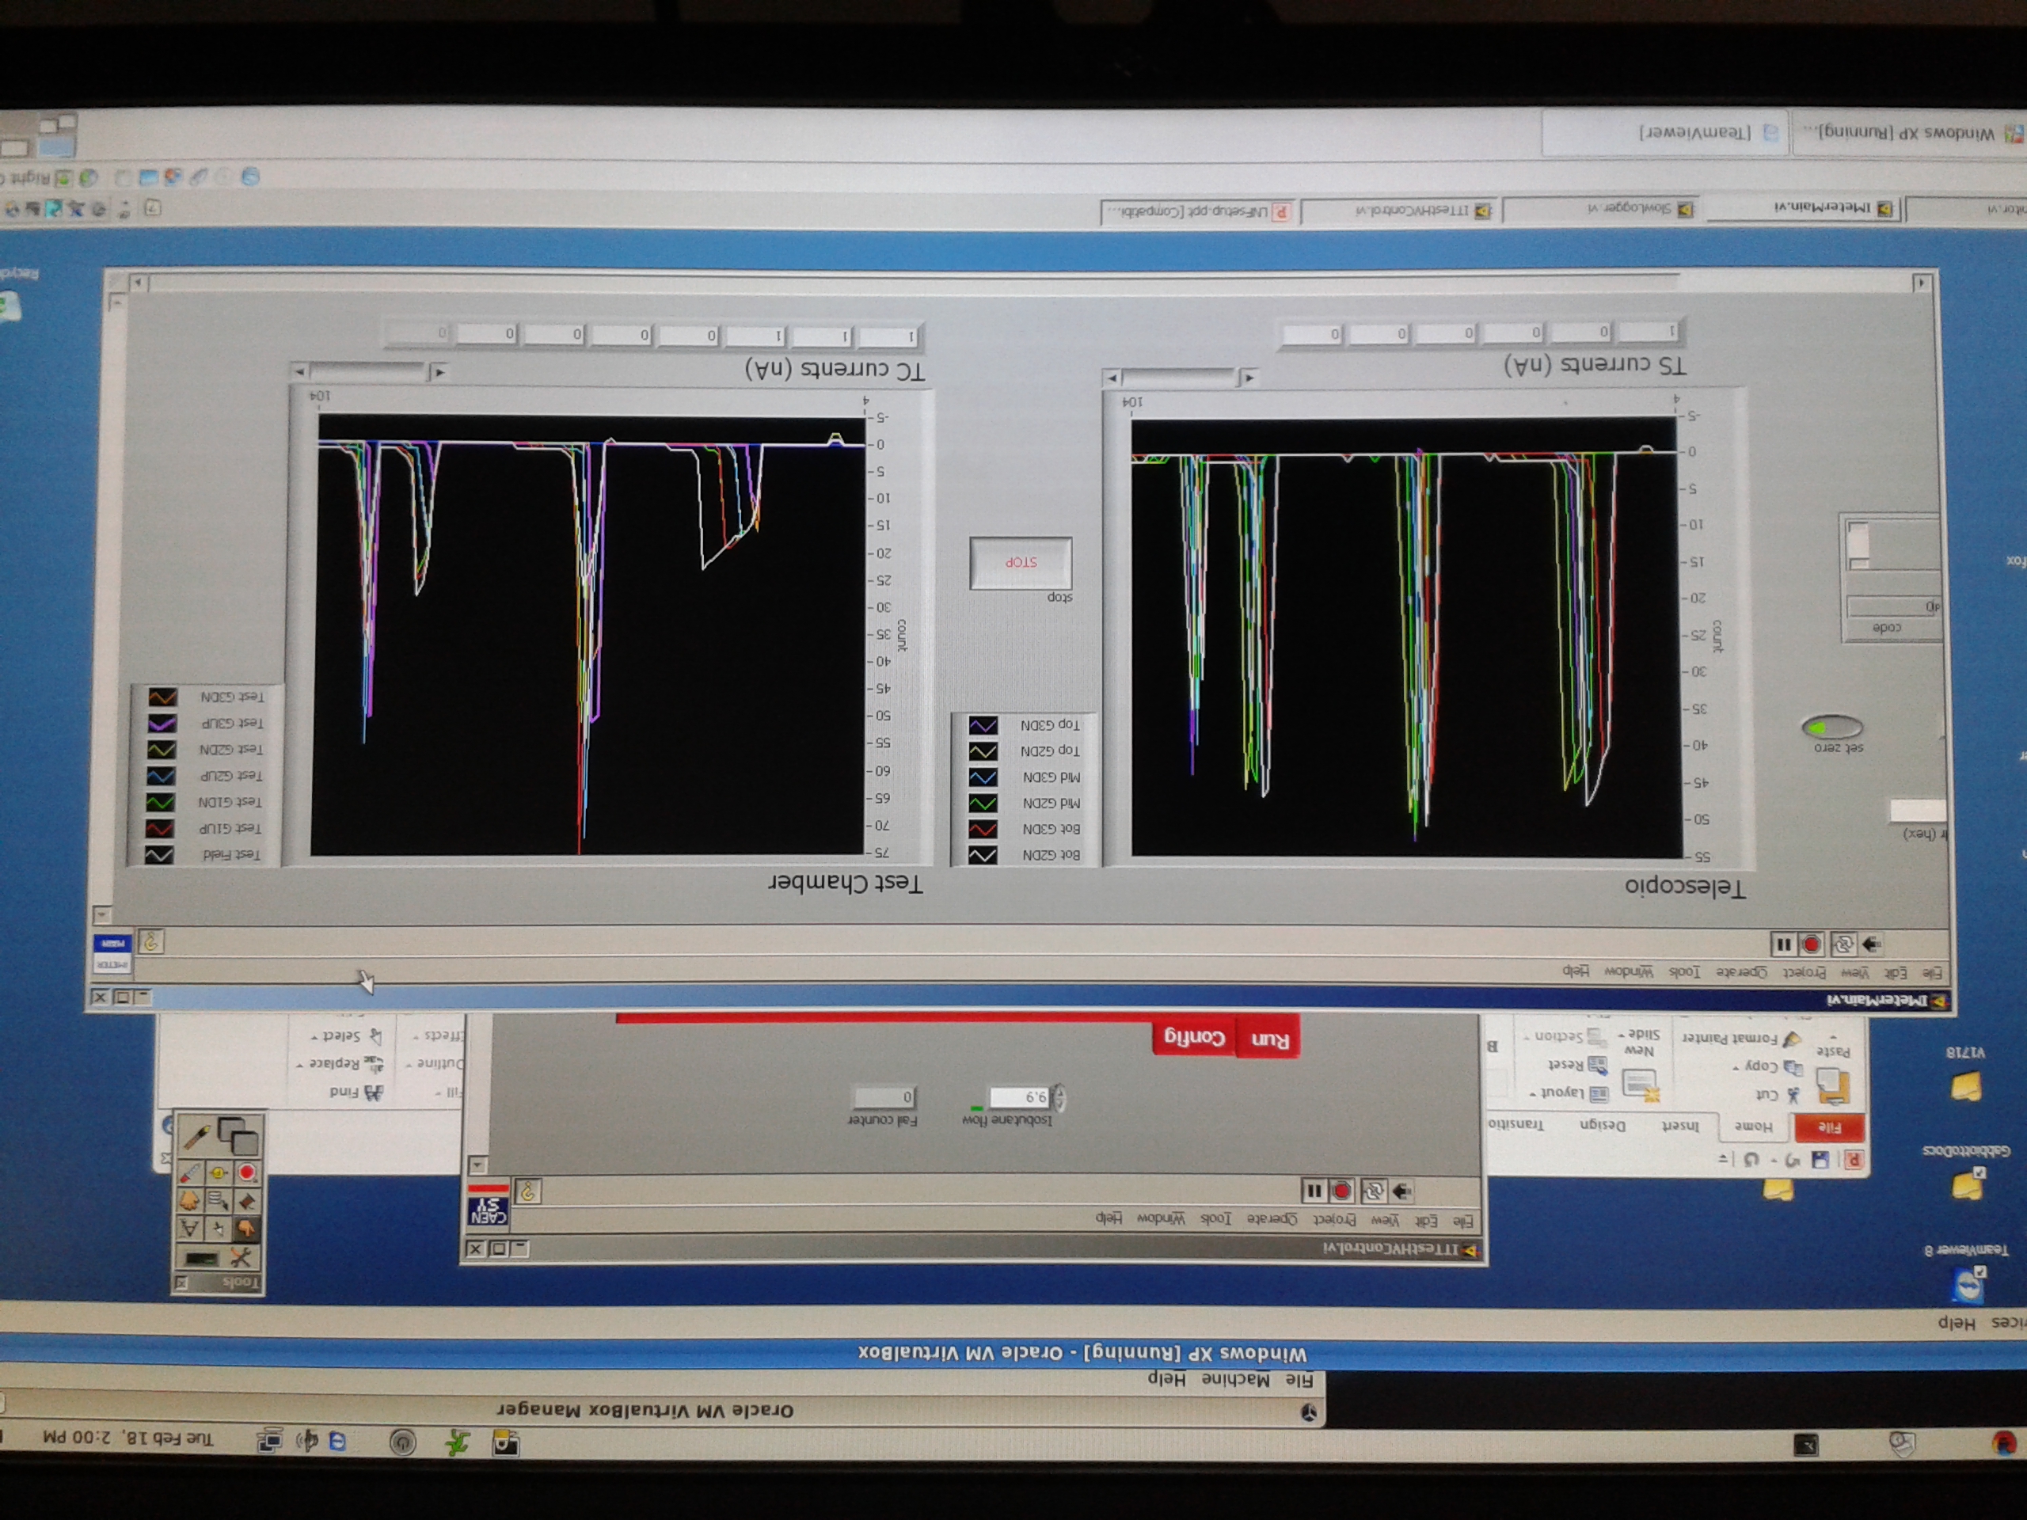
Task: Click the CAEN SY VI icon
Action: pyautogui.click(x=488, y=1206)
